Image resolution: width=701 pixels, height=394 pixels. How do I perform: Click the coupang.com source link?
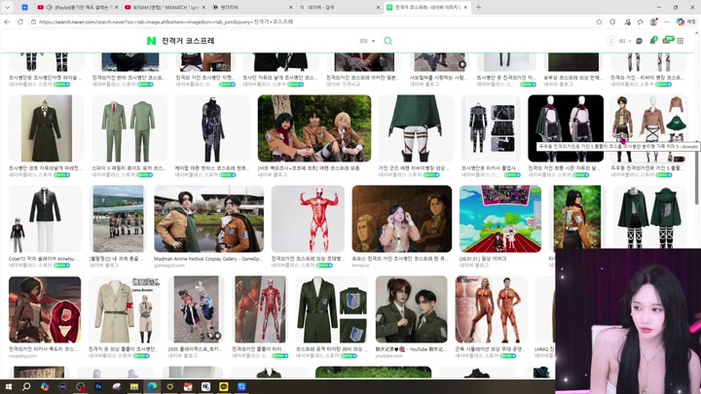(22, 356)
